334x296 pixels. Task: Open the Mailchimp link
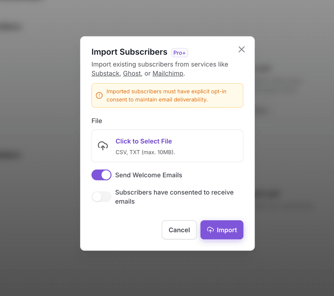pos(168,73)
